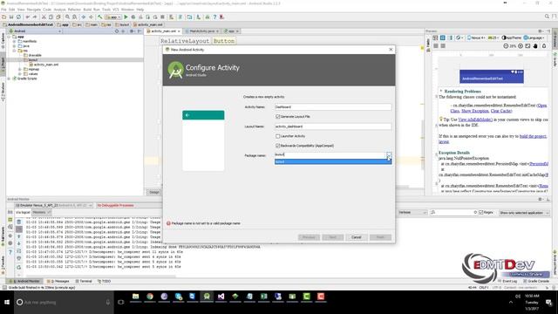
Task: Open Visual Studio from the taskbar
Action: click(221, 297)
